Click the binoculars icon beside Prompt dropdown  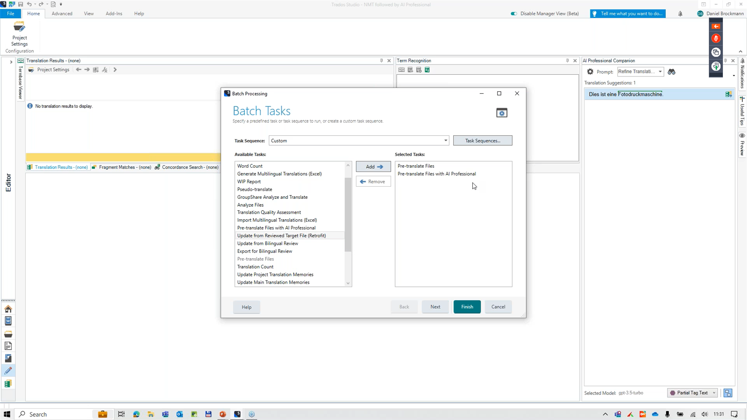671,72
